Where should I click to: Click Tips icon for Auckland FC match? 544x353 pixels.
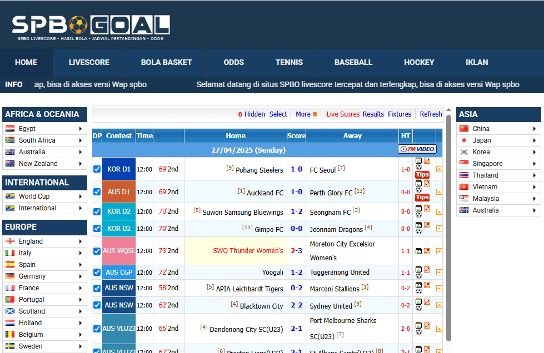point(422,198)
